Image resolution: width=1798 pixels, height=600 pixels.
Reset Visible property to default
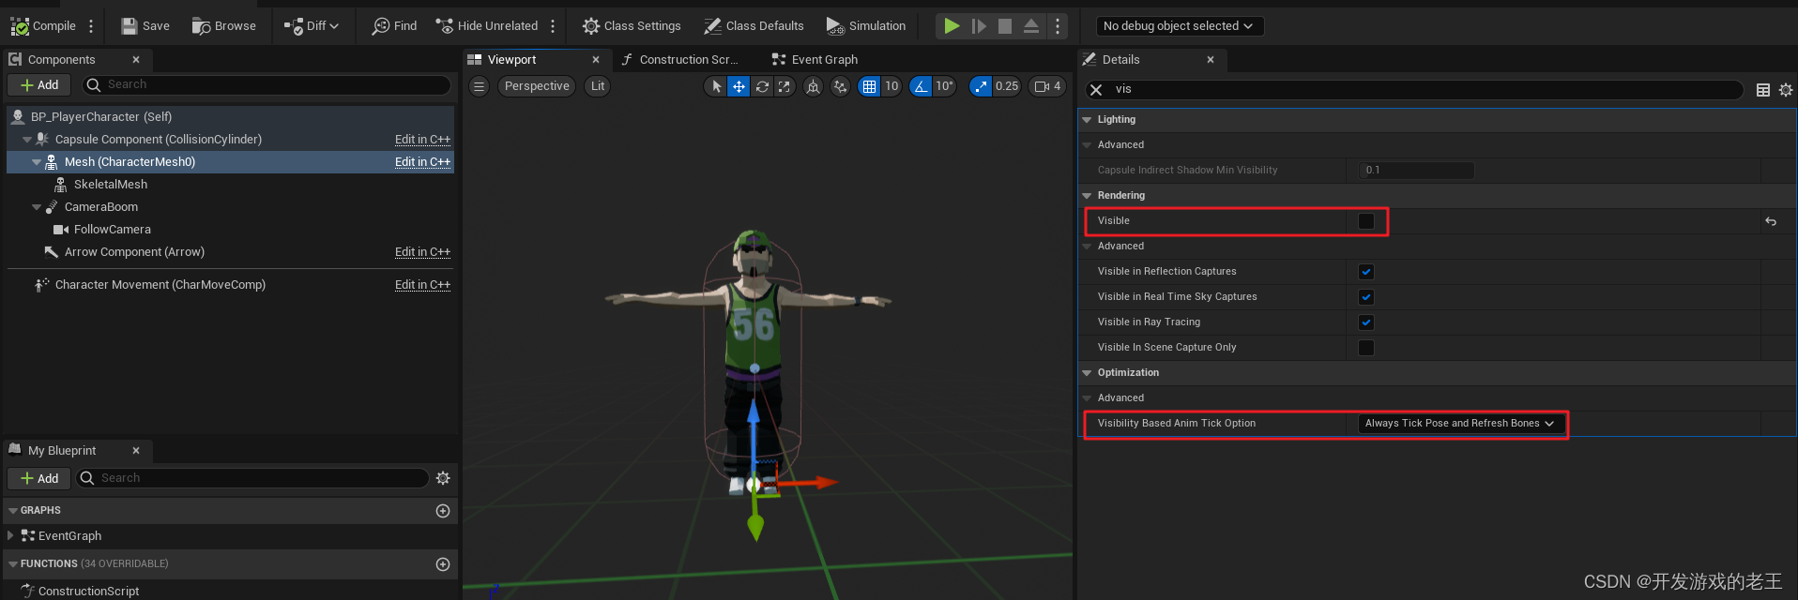pos(1771,221)
